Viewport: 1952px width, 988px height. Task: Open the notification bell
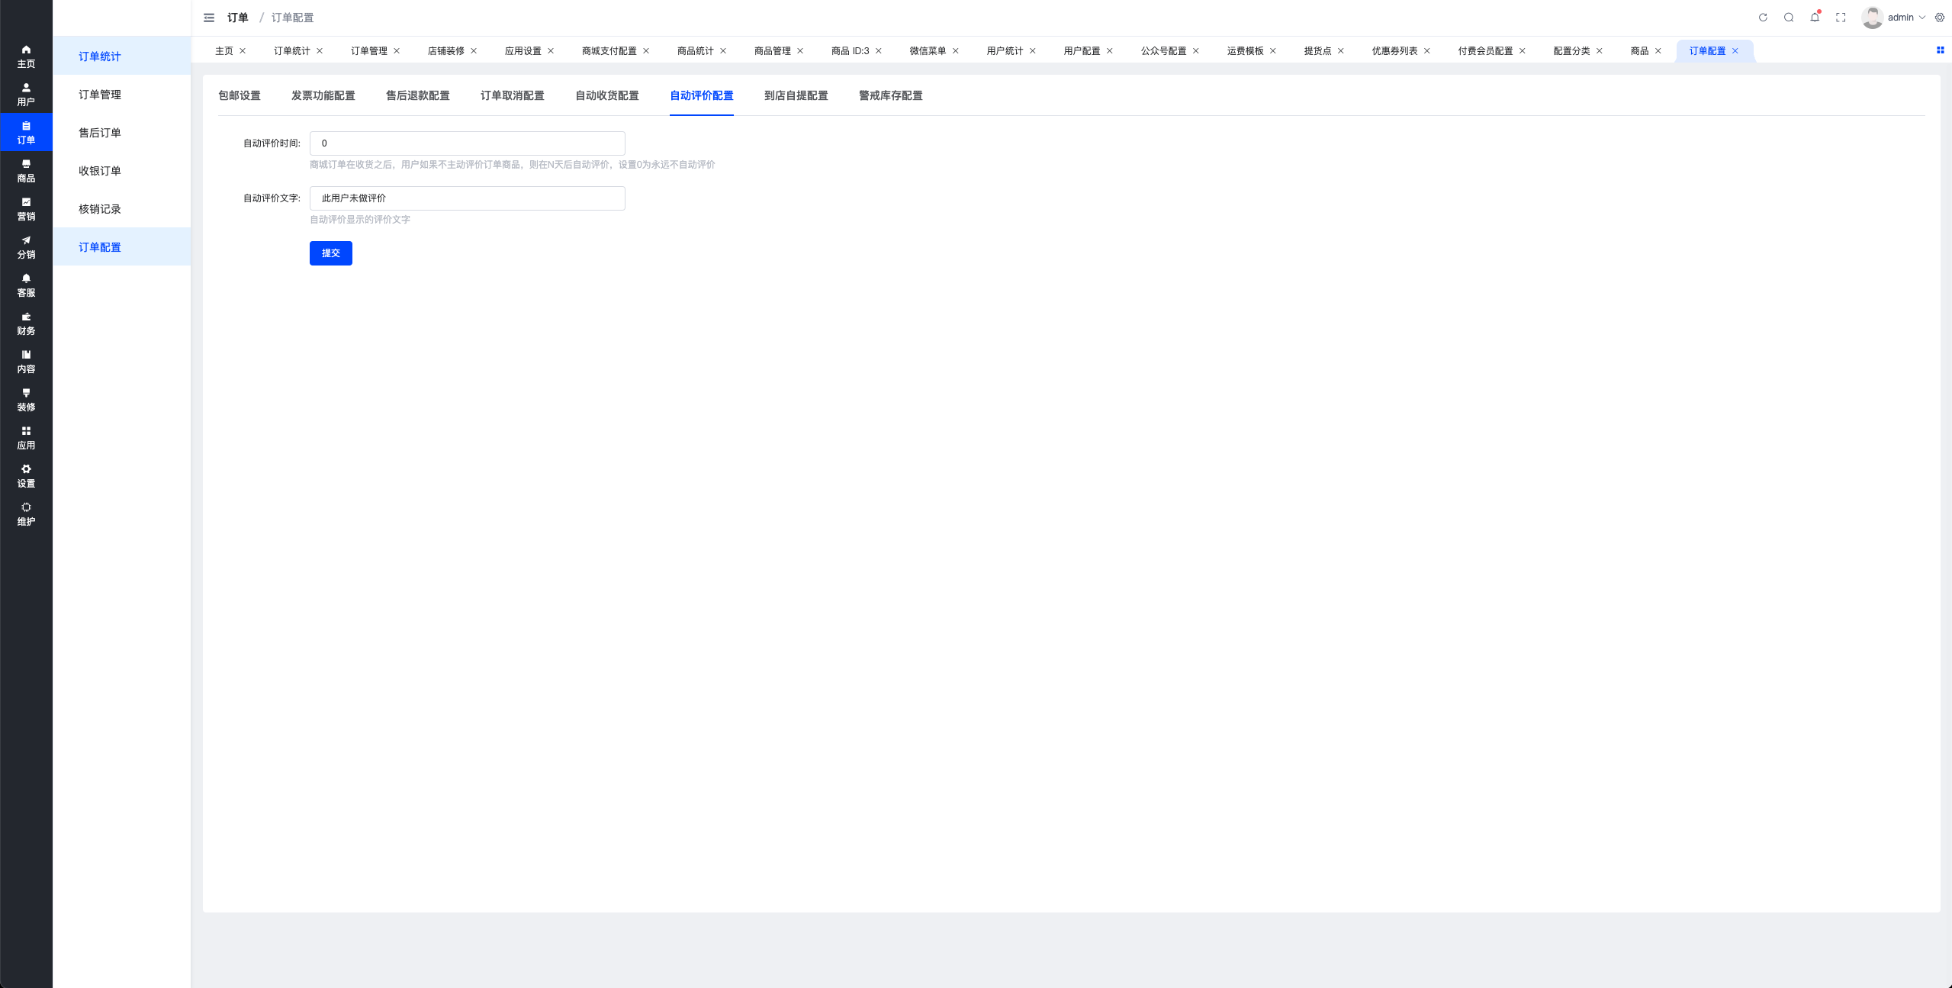click(1815, 18)
